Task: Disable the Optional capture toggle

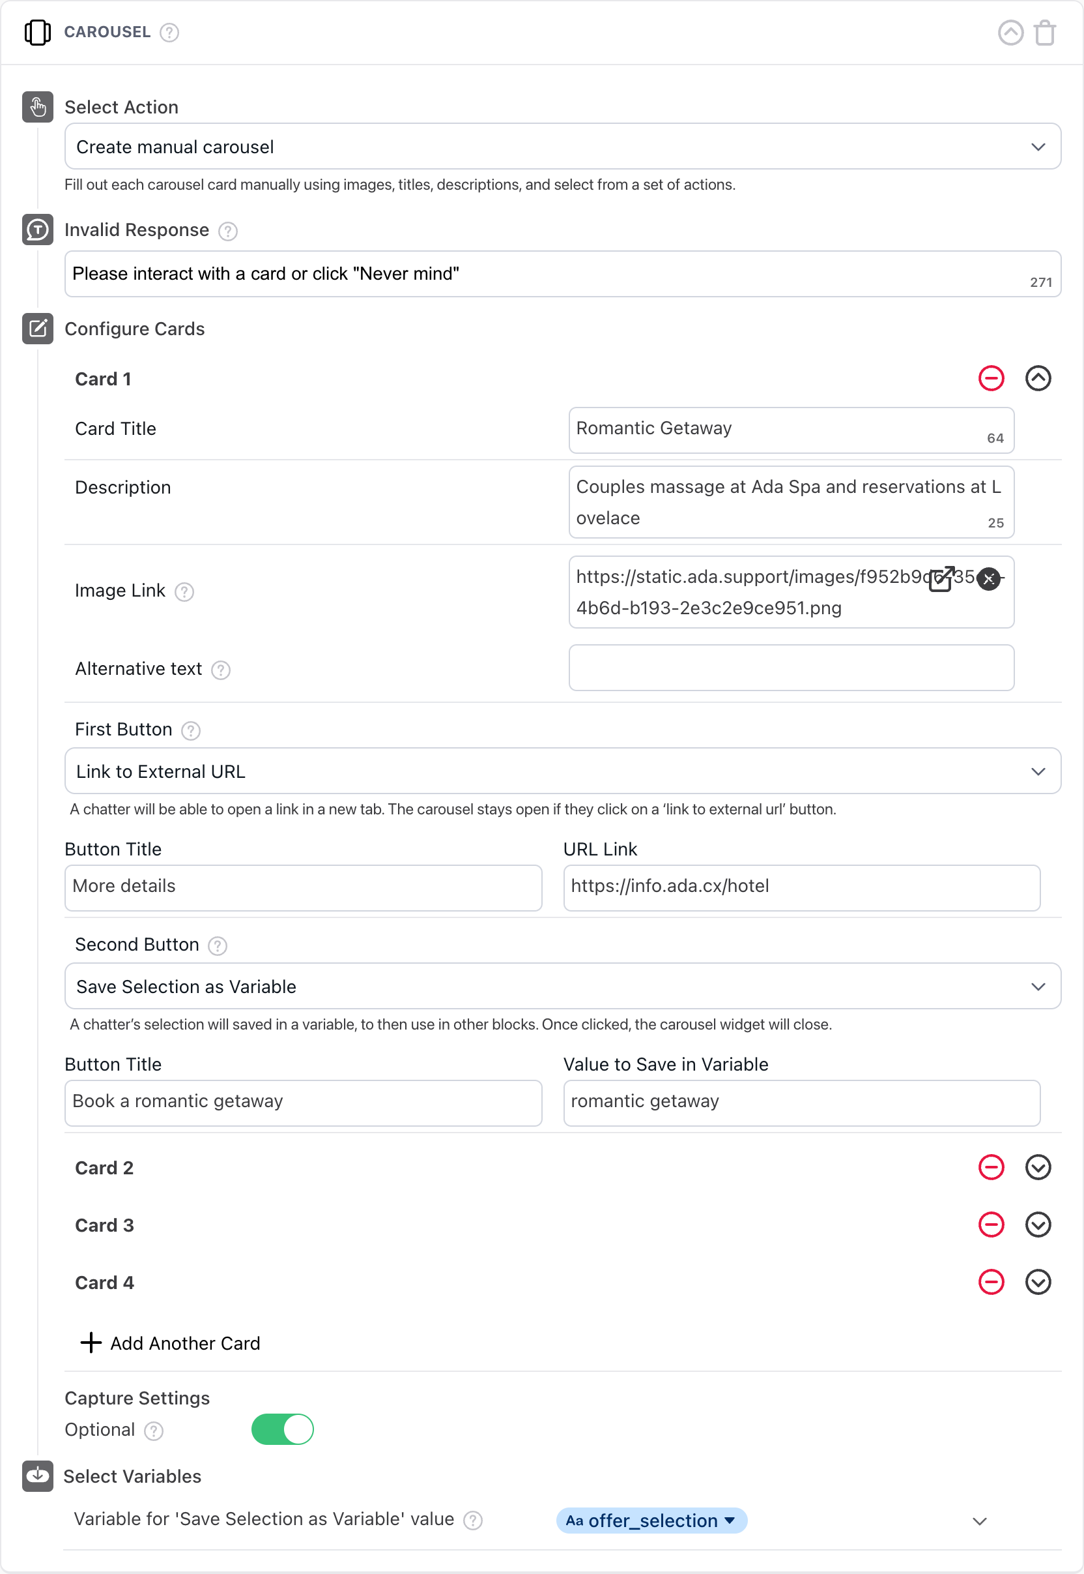Action: (283, 1430)
